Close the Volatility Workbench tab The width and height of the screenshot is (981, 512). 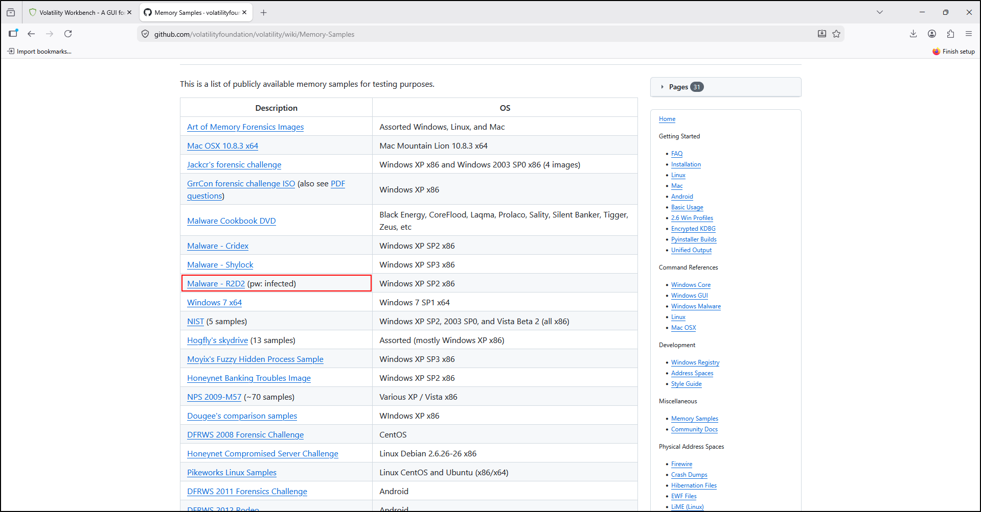[129, 12]
